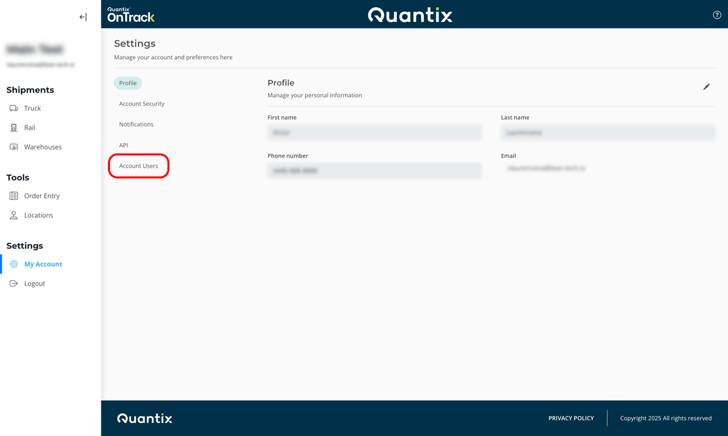This screenshot has width=728, height=436.
Task: Click the Warehouses icon in the sidebar
Action: click(x=13, y=147)
